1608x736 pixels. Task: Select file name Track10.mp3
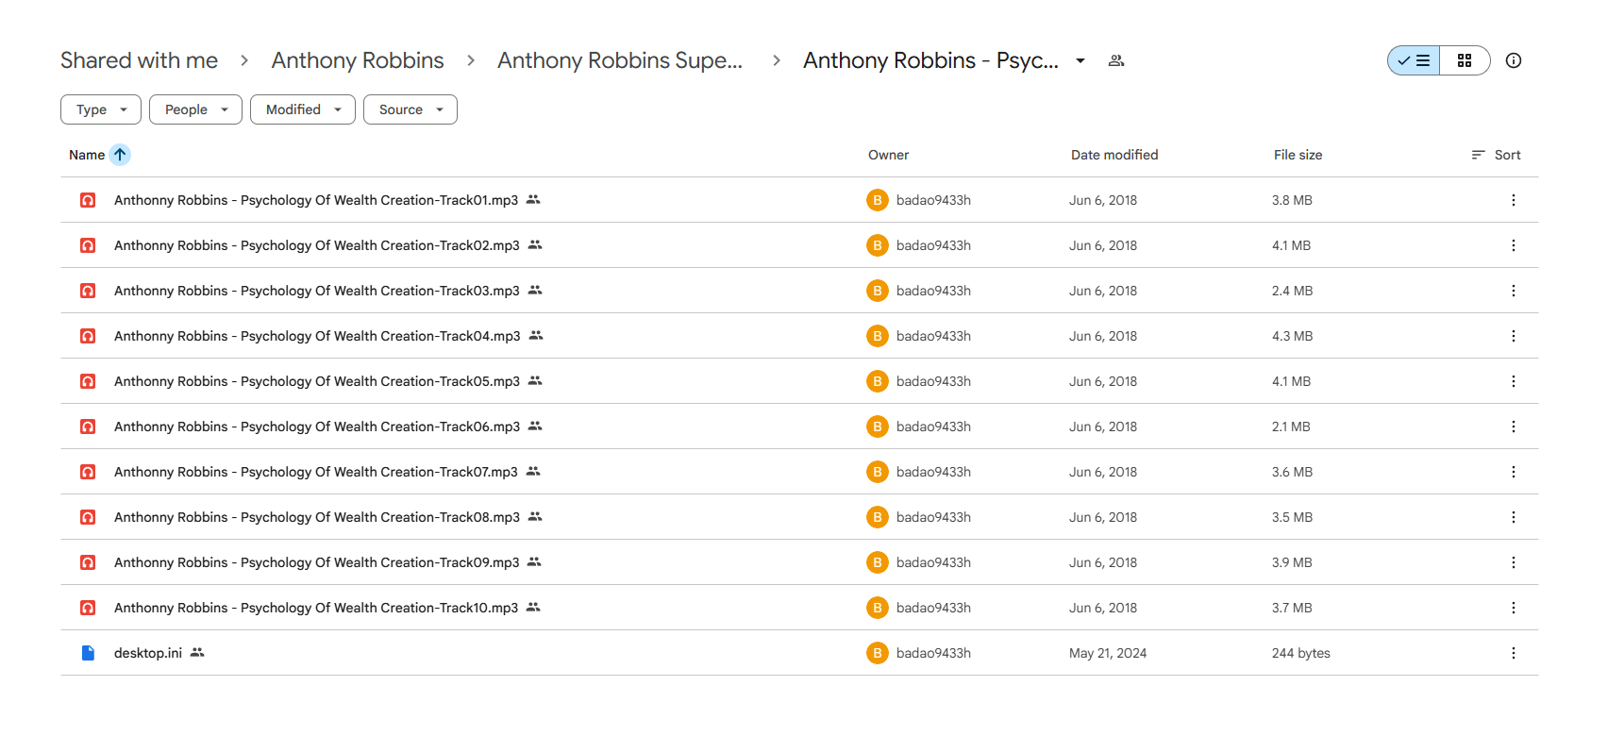(316, 608)
